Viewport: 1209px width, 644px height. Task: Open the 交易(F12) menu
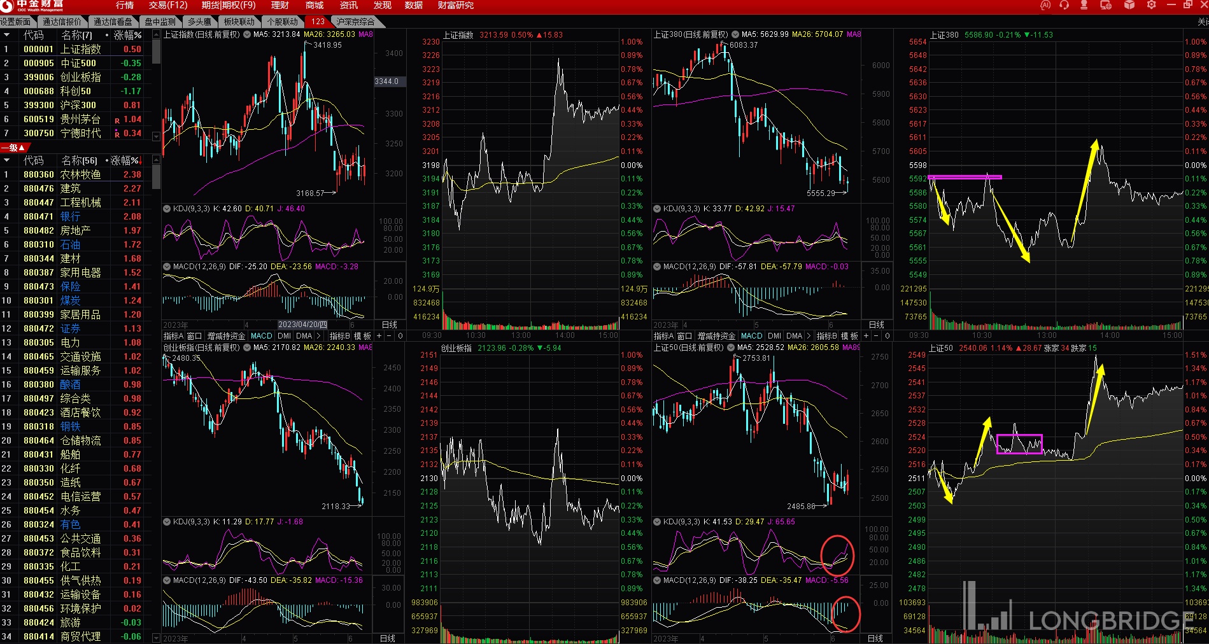(168, 5)
